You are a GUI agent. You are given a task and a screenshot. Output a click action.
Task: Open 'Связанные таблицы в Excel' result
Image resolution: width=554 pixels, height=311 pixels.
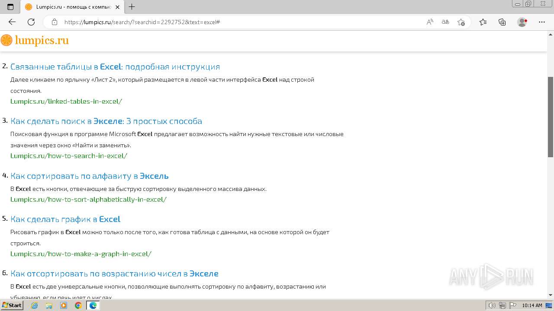coord(115,67)
